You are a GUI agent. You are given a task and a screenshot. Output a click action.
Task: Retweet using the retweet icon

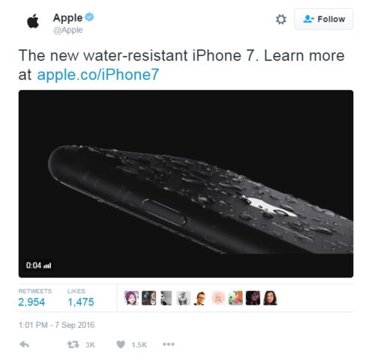[x=73, y=345]
